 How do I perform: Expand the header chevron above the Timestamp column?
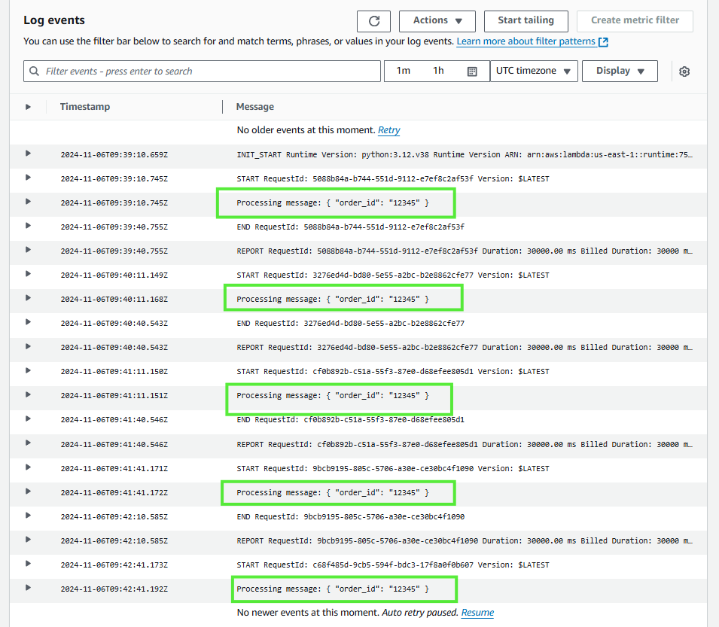(x=28, y=106)
